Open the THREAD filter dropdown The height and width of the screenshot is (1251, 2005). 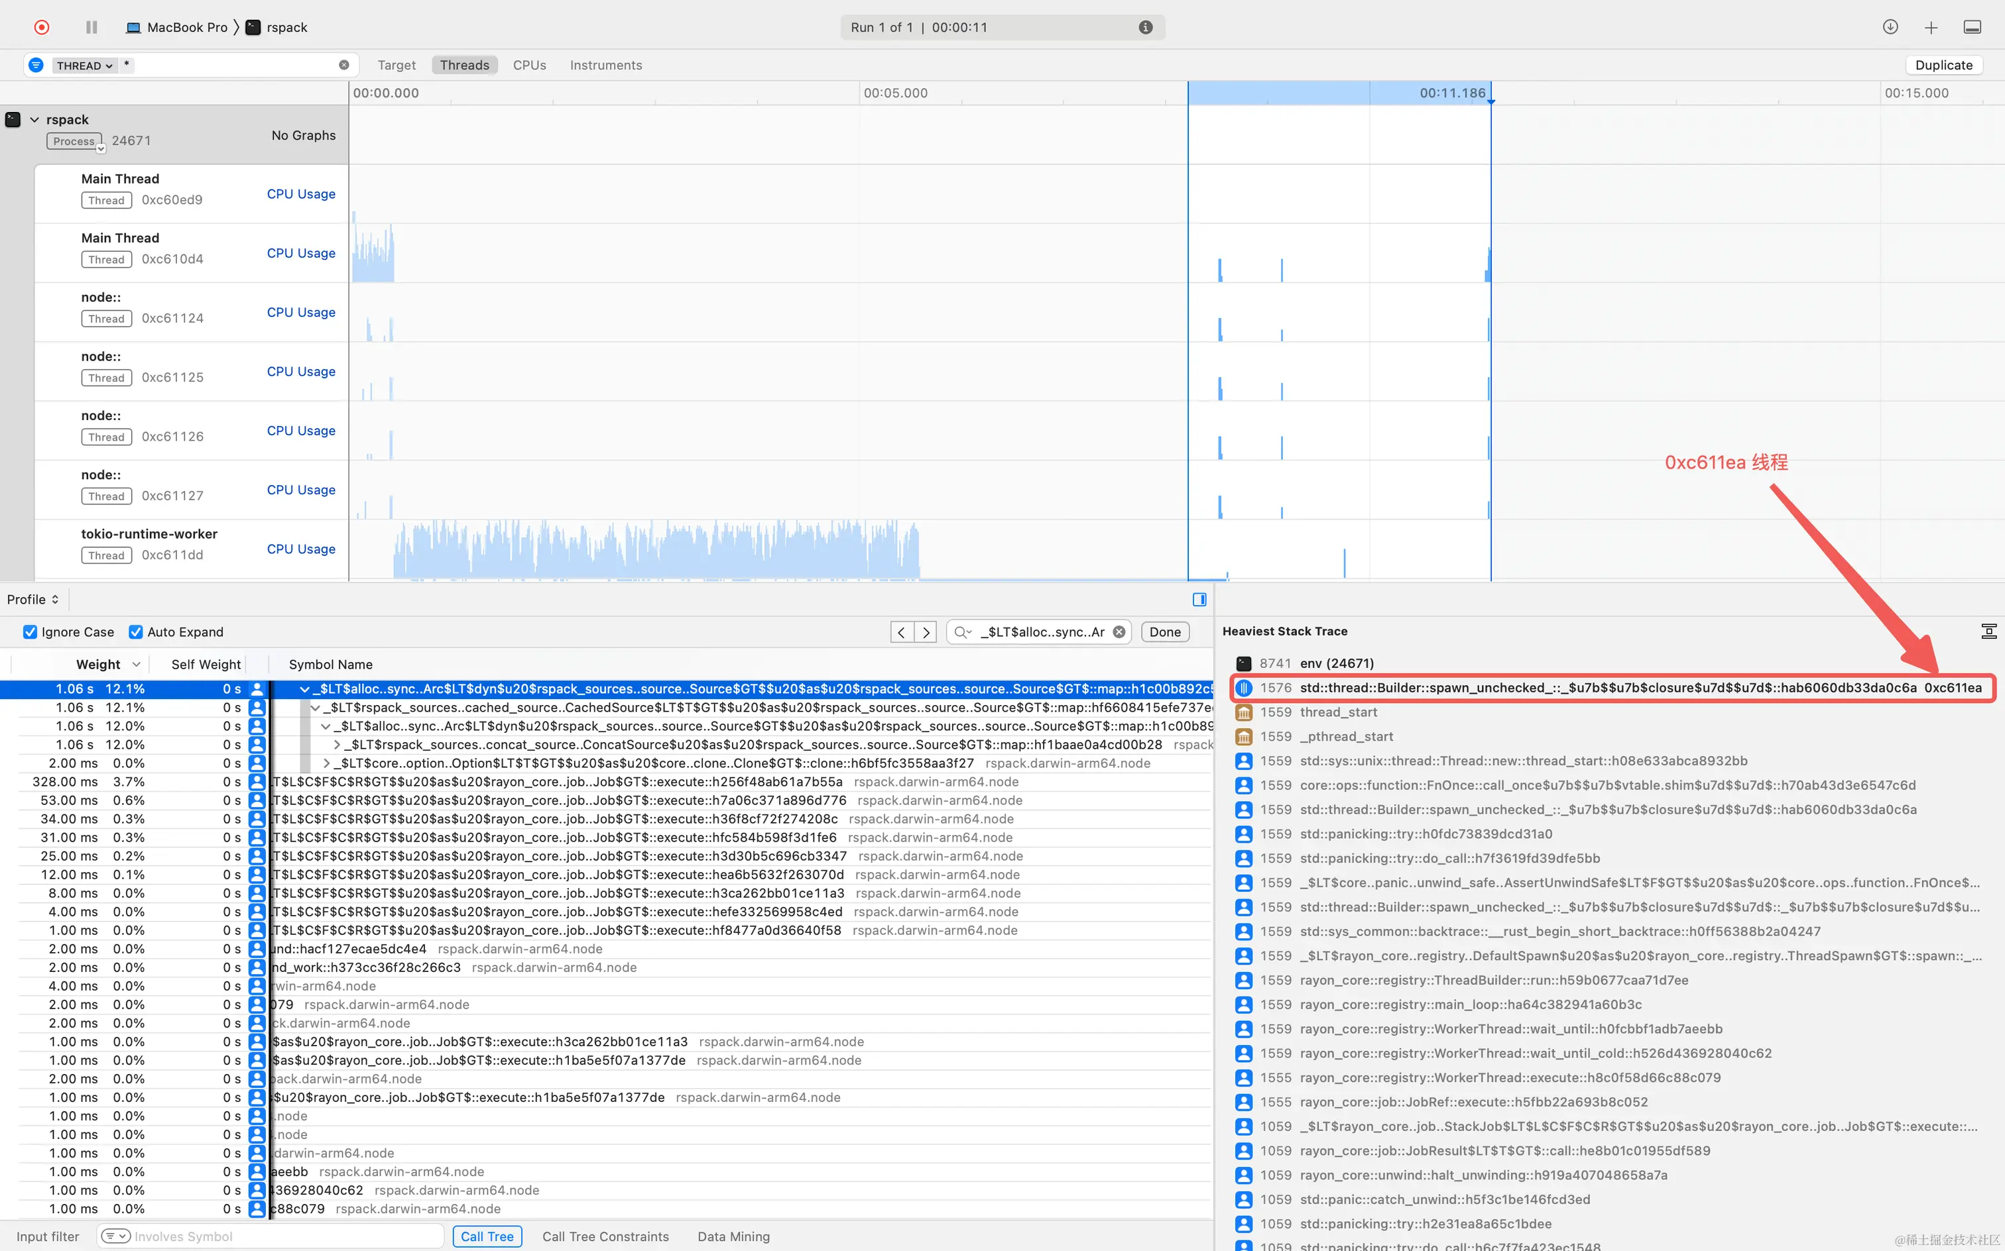[x=84, y=66]
